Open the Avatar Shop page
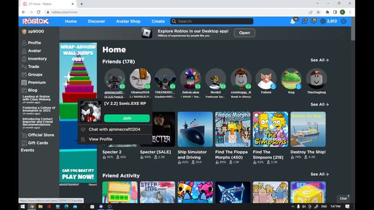Image resolution: width=374 pixels, height=210 pixels. tap(129, 21)
